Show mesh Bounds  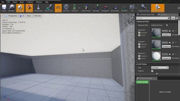click(66, 8)
